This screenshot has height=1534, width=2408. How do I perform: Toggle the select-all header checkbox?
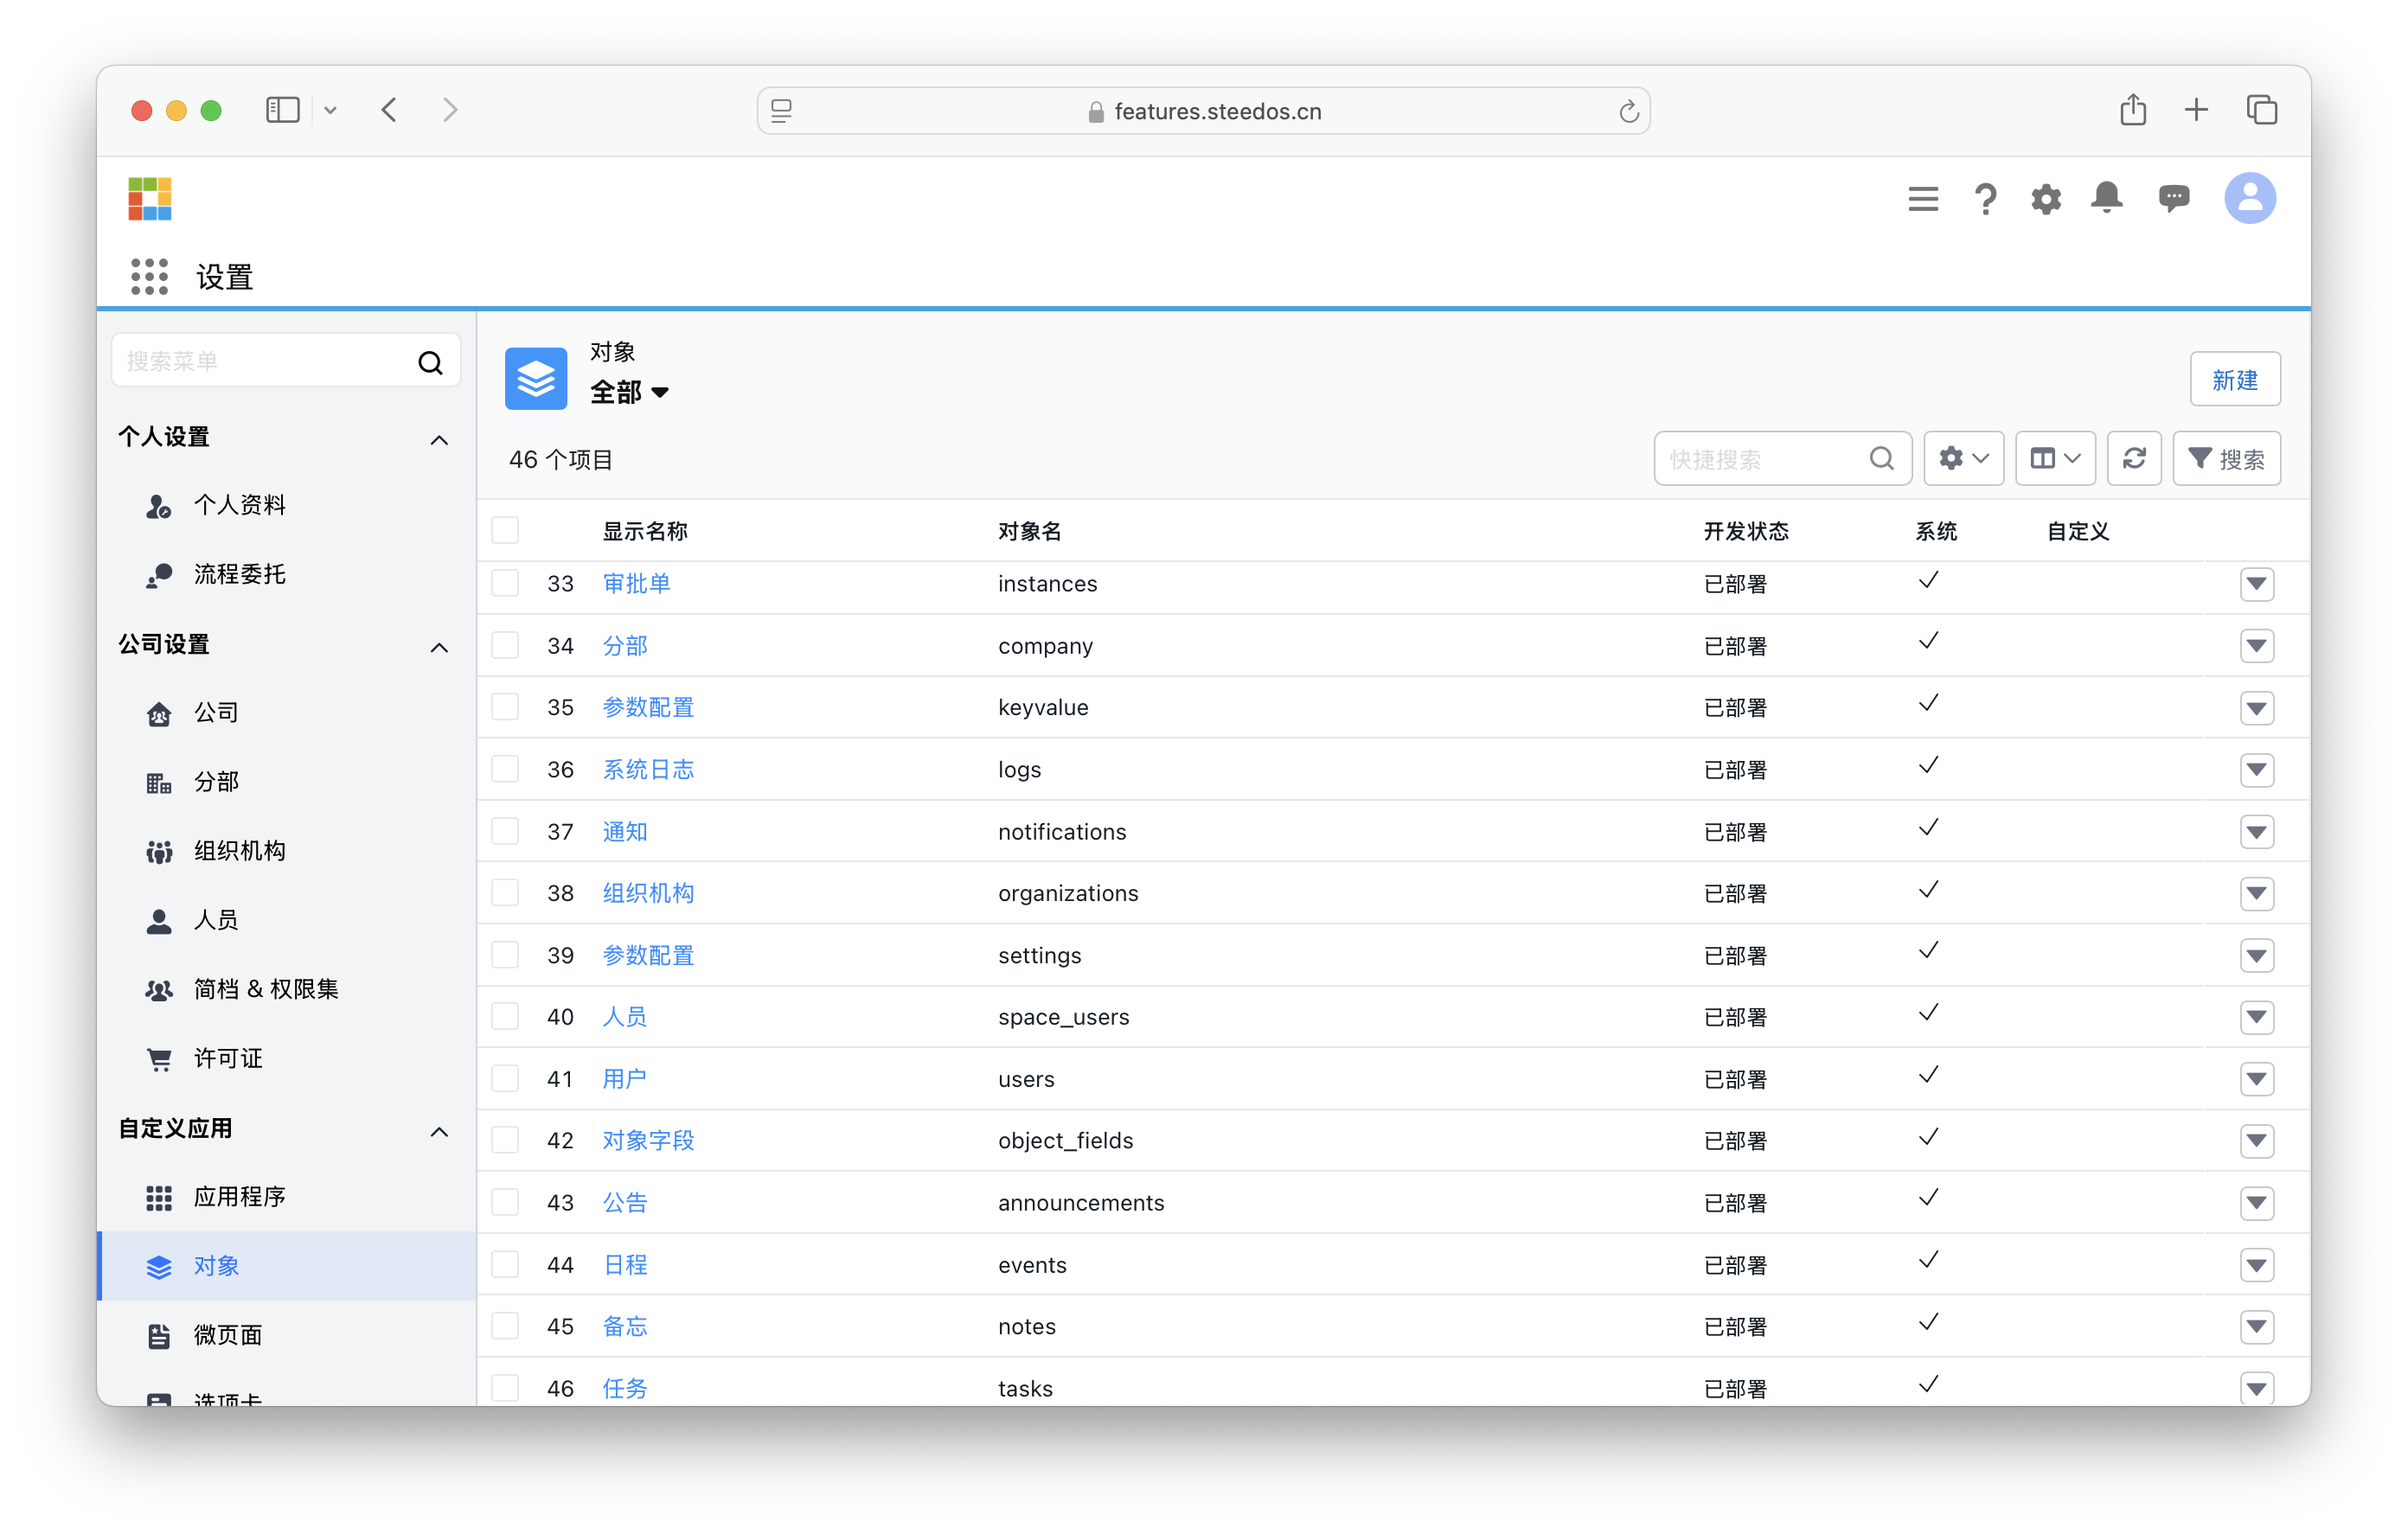(x=505, y=530)
